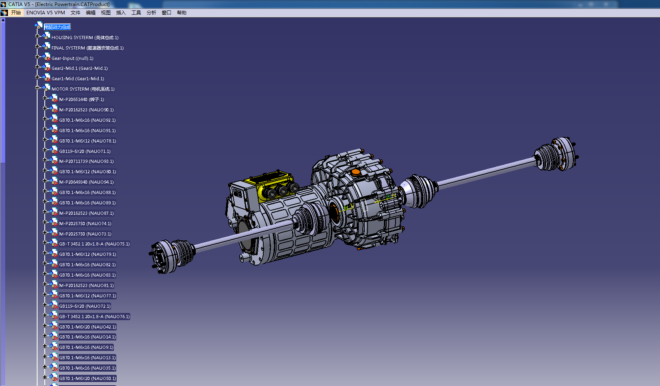Click the part icon for M-P2025750 (NAUO74.1)
The width and height of the screenshot is (660, 386).
(54, 222)
